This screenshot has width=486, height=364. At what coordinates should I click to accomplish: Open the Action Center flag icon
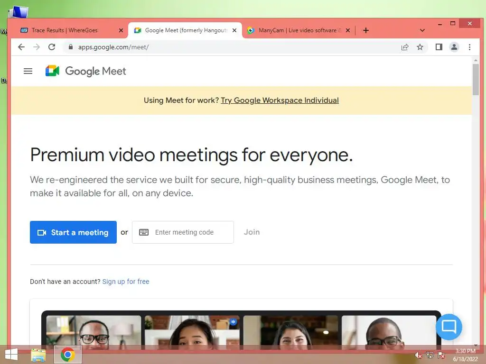[x=441, y=355]
